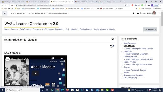Reload the current page
This screenshot has width=163, height=92.
coord(9,5)
